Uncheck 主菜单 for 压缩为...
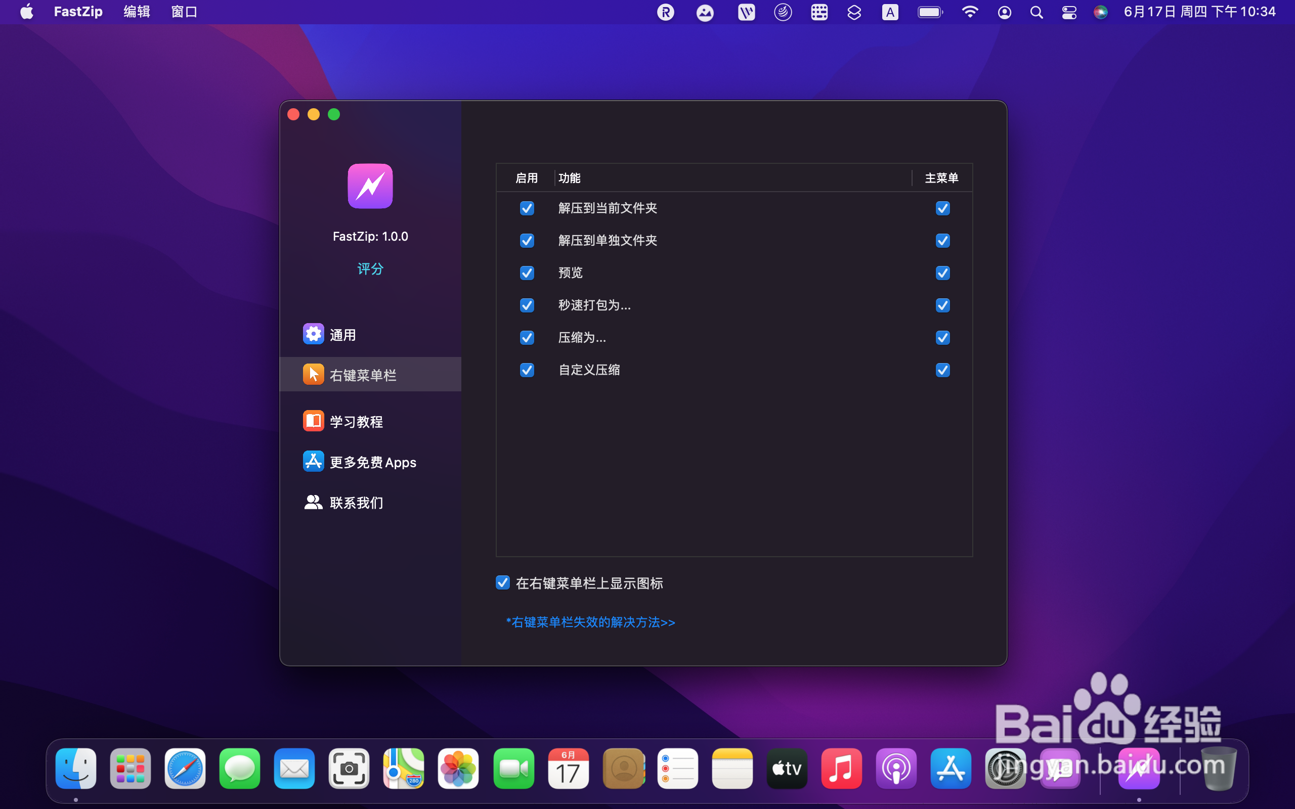Viewport: 1295px width, 809px height. point(943,338)
